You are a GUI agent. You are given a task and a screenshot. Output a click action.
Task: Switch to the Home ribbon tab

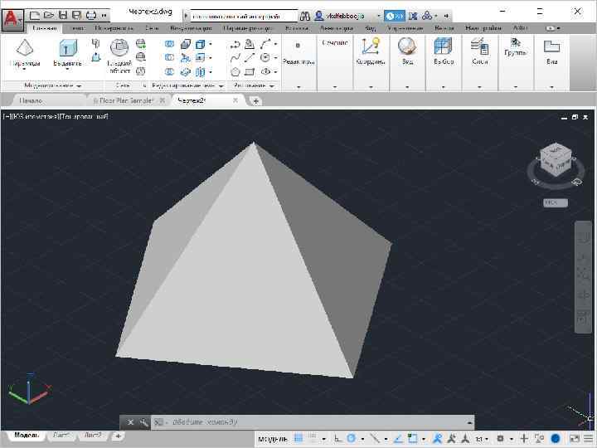45,28
